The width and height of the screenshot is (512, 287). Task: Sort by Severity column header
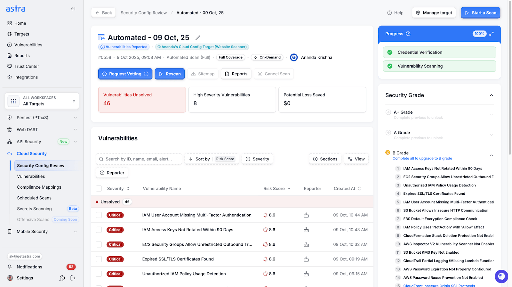pos(118,189)
